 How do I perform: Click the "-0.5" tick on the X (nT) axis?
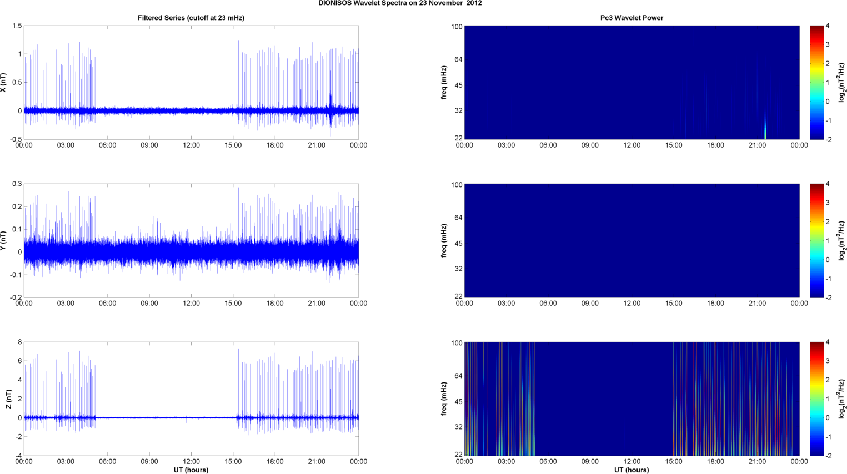[x=16, y=139]
